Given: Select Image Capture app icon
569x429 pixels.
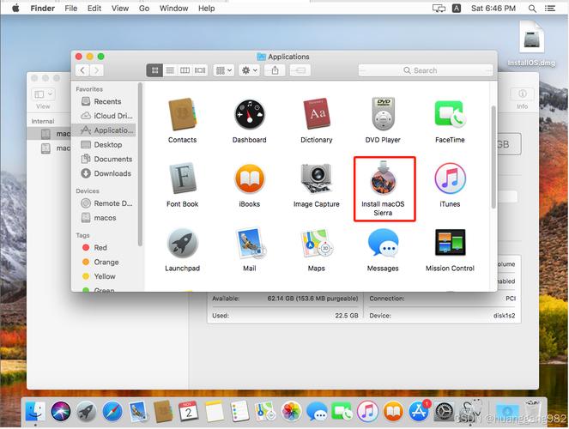Looking at the screenshot, I should point(317,178).
